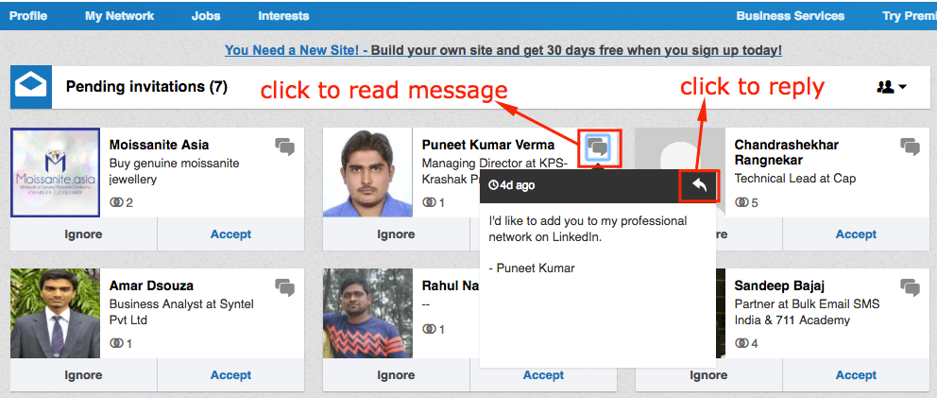
Task: Open Moissanite Asia's logo thumbnail
Action: point(56,172)
